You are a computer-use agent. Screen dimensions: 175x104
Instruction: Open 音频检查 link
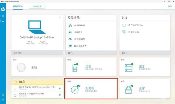coord(78,32)
